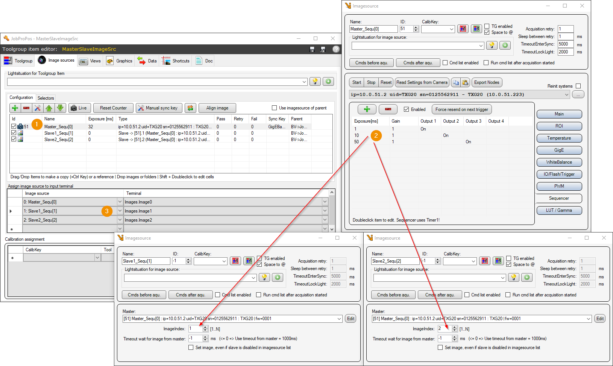Click the light bulb icon beside Toolgroup lightsituation
Screen dimensions: 613x366
(x=315, y=82)
